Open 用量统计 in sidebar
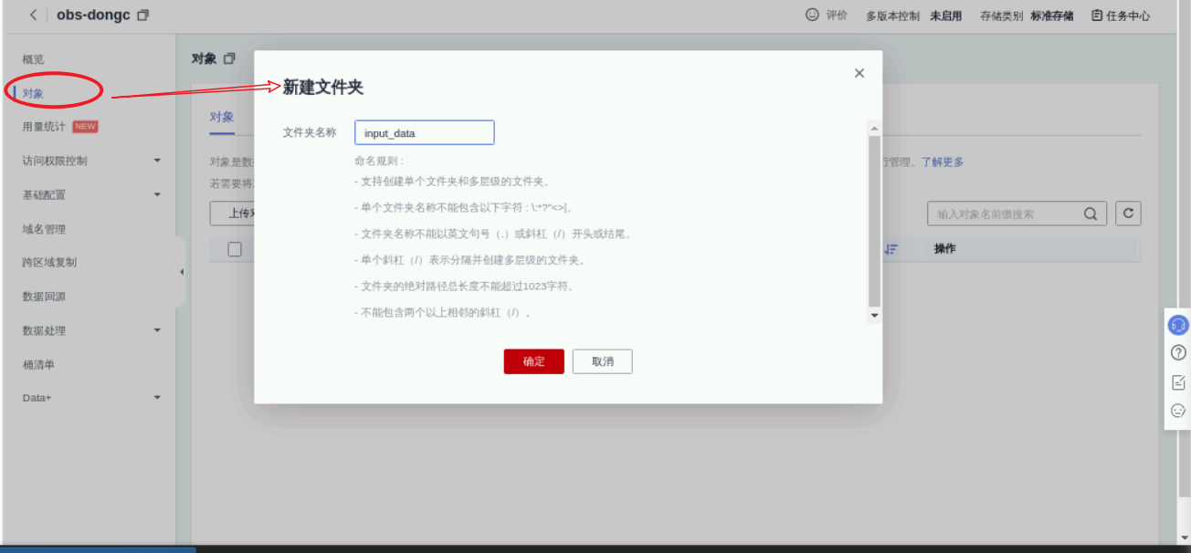 tap(44, 127)
